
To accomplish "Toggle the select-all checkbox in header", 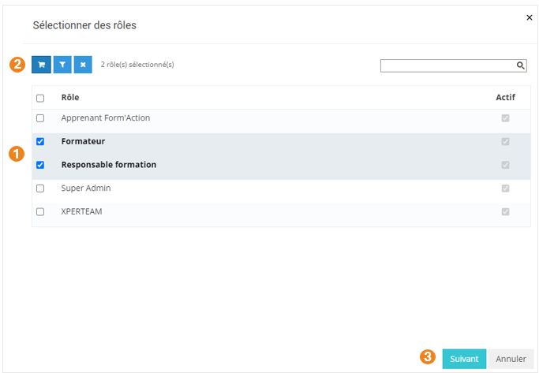I will [40, 98].
